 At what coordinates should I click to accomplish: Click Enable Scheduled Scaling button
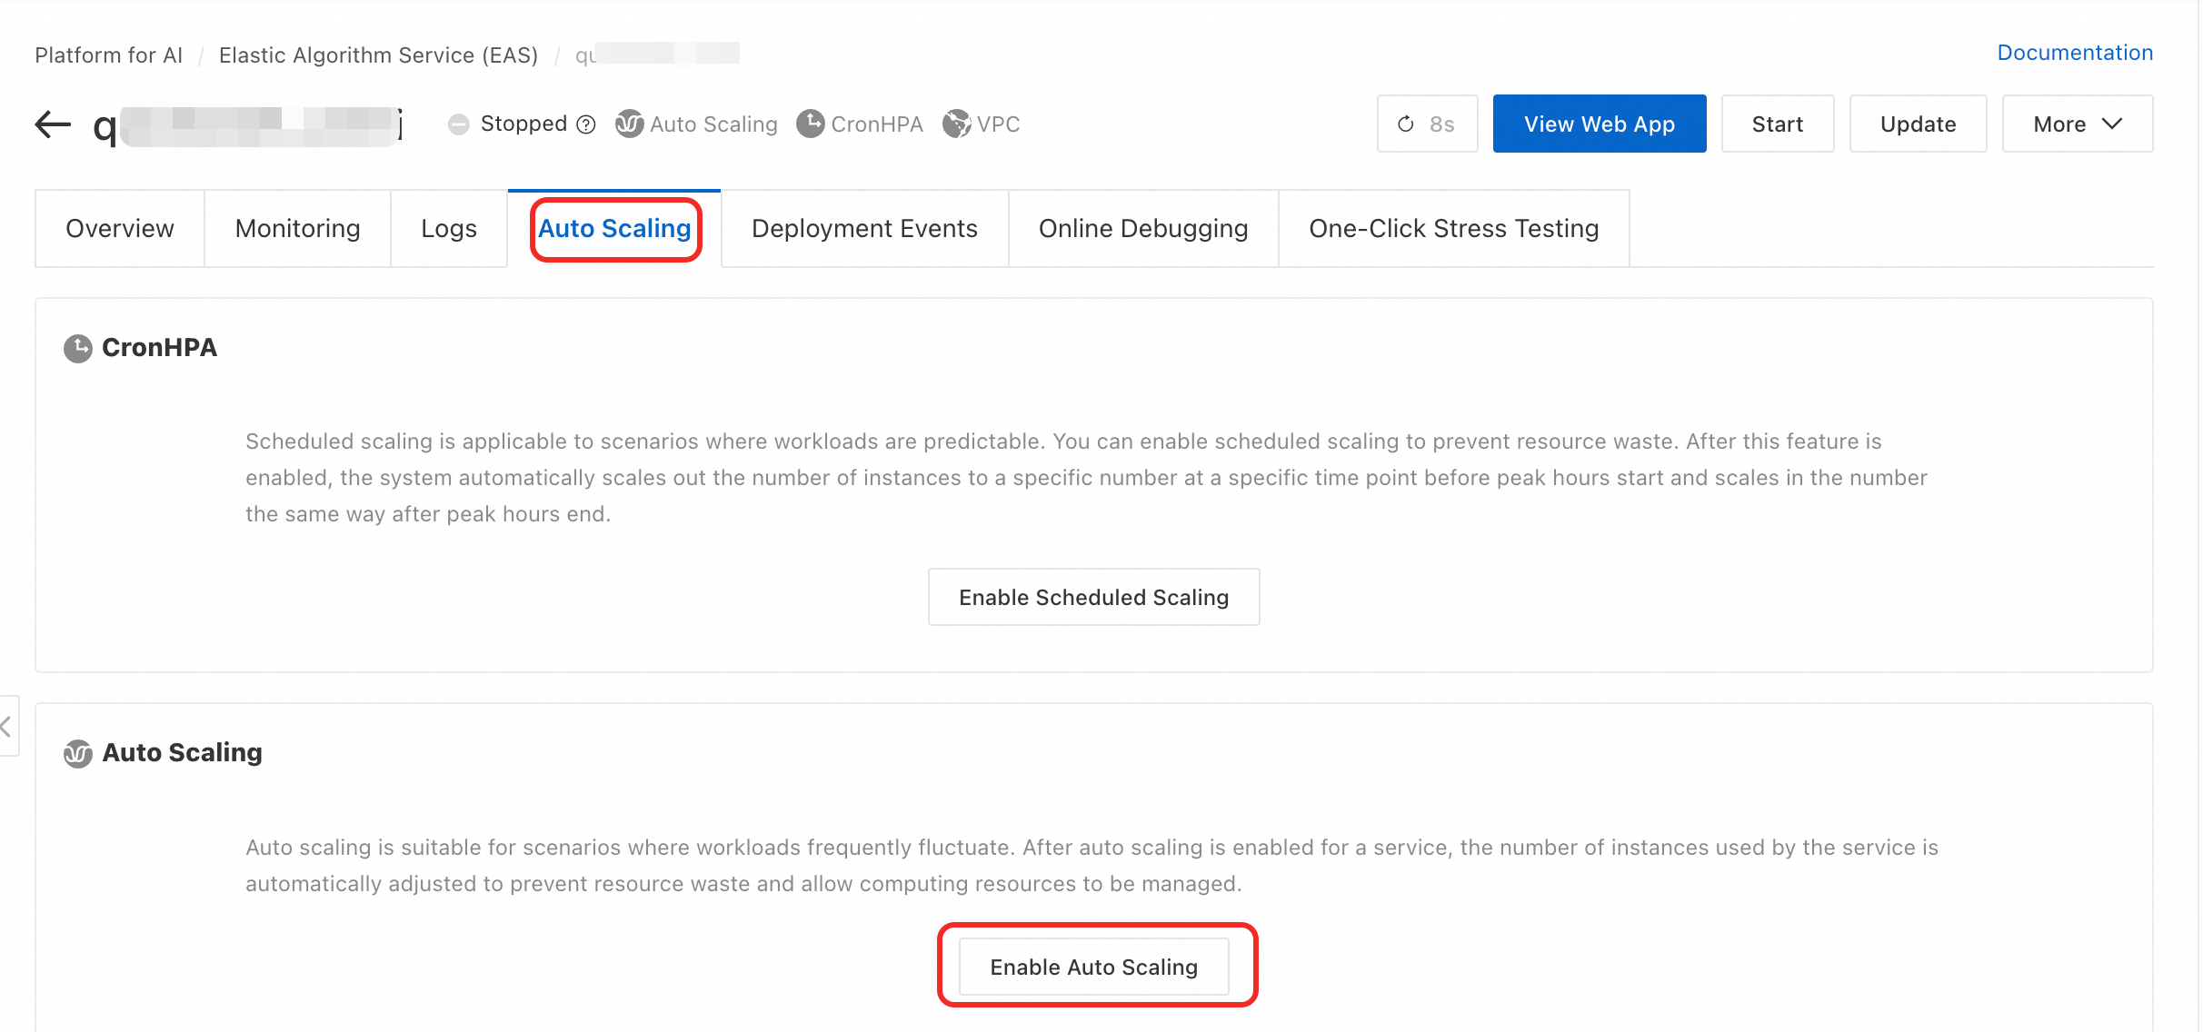tap(1093, 597)
